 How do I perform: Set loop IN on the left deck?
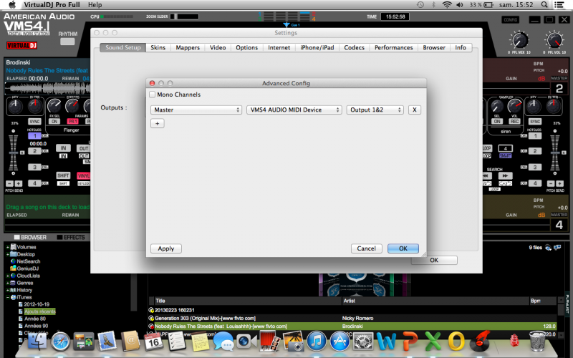click(x=63, y=148)
